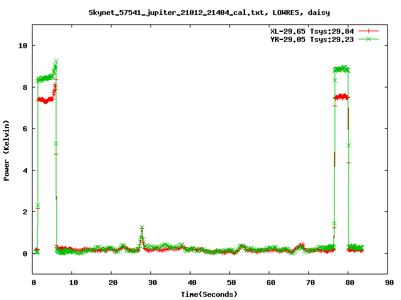Click the y-axis tick label 2

tap(25, 212)
